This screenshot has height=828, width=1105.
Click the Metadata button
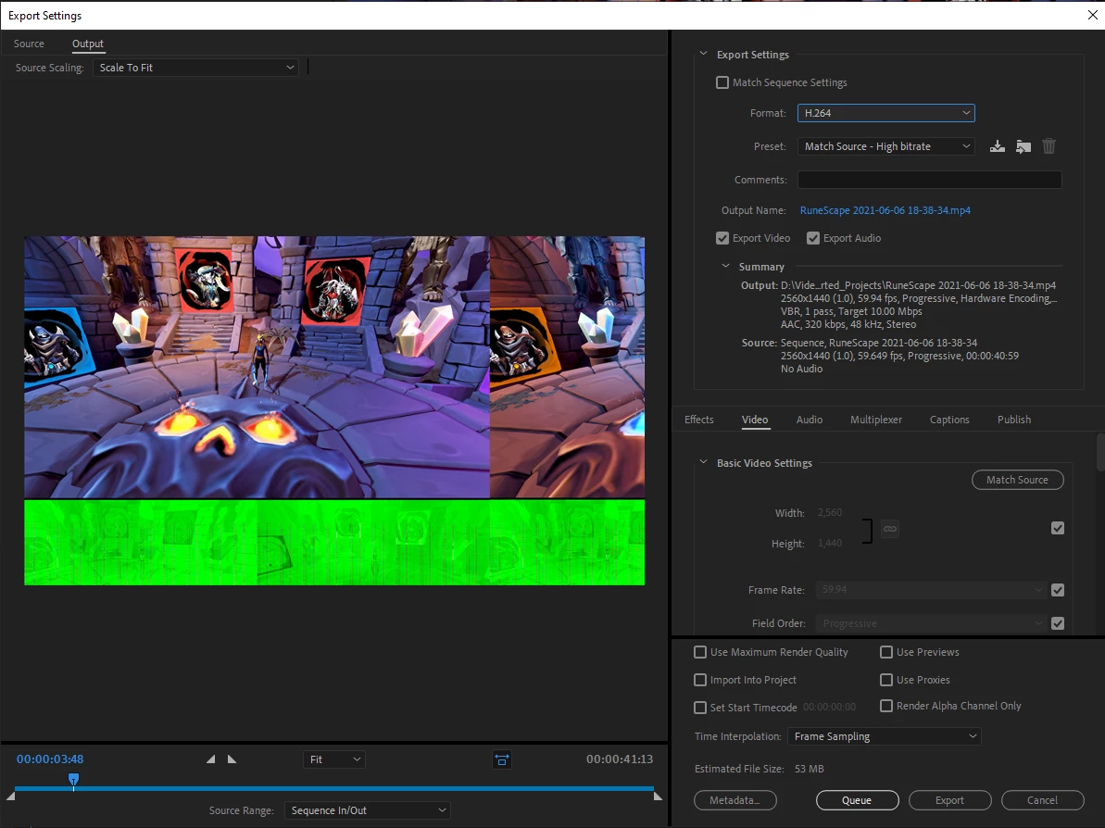[x=735, y=800]
